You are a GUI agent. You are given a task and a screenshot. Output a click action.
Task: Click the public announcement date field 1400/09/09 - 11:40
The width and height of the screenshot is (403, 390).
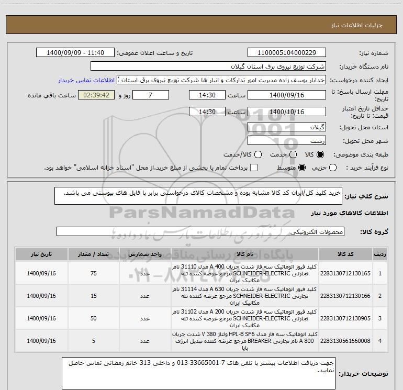pos(75,53)
